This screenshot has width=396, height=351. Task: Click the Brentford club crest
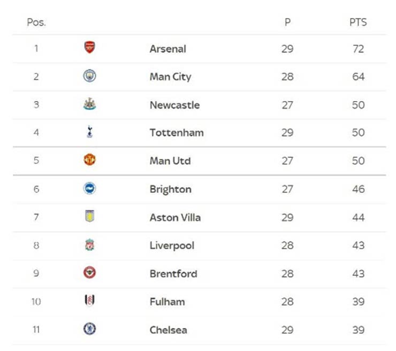[x=89, y=273]
